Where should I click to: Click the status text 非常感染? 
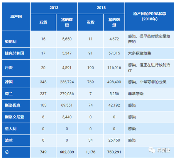[136, 94]
